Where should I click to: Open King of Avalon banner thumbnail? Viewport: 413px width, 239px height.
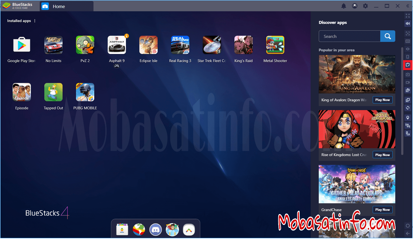click(x=357, y=74)
